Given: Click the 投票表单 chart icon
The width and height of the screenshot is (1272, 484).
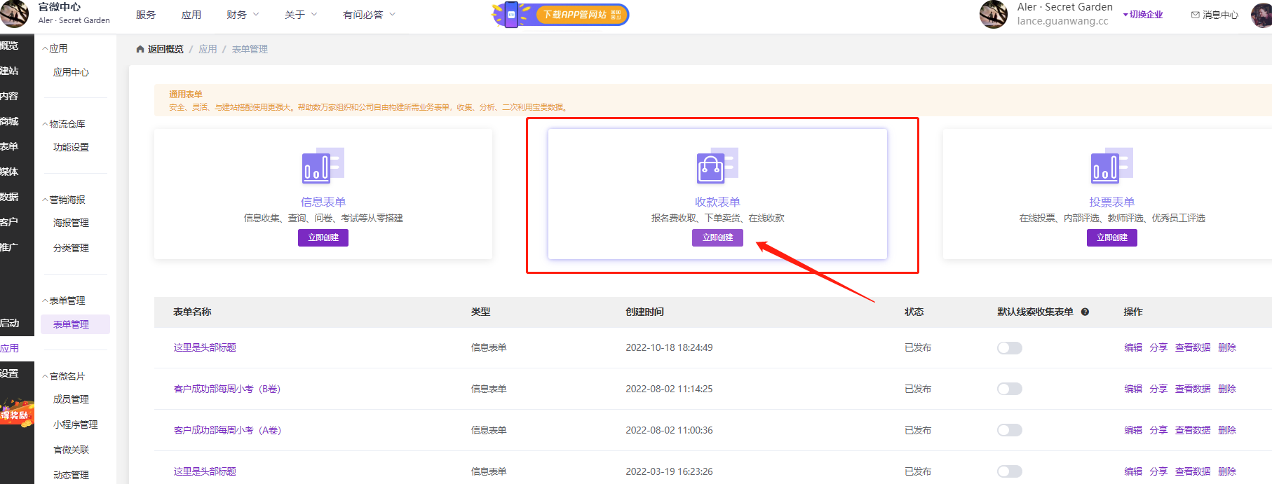Looking at the screenshot, I should [1111, 166].
